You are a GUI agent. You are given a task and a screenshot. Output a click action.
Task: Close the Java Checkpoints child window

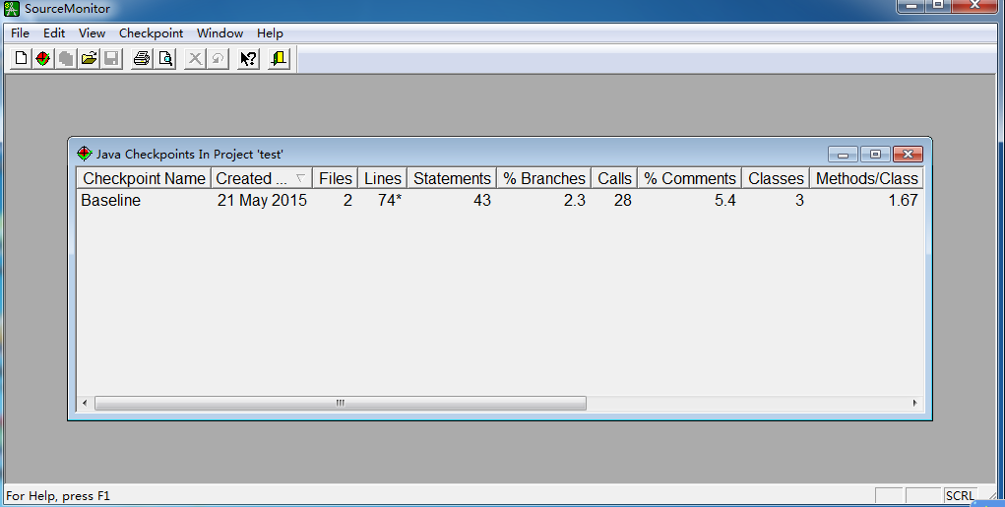pyautogui.click(x=908, y=155)
